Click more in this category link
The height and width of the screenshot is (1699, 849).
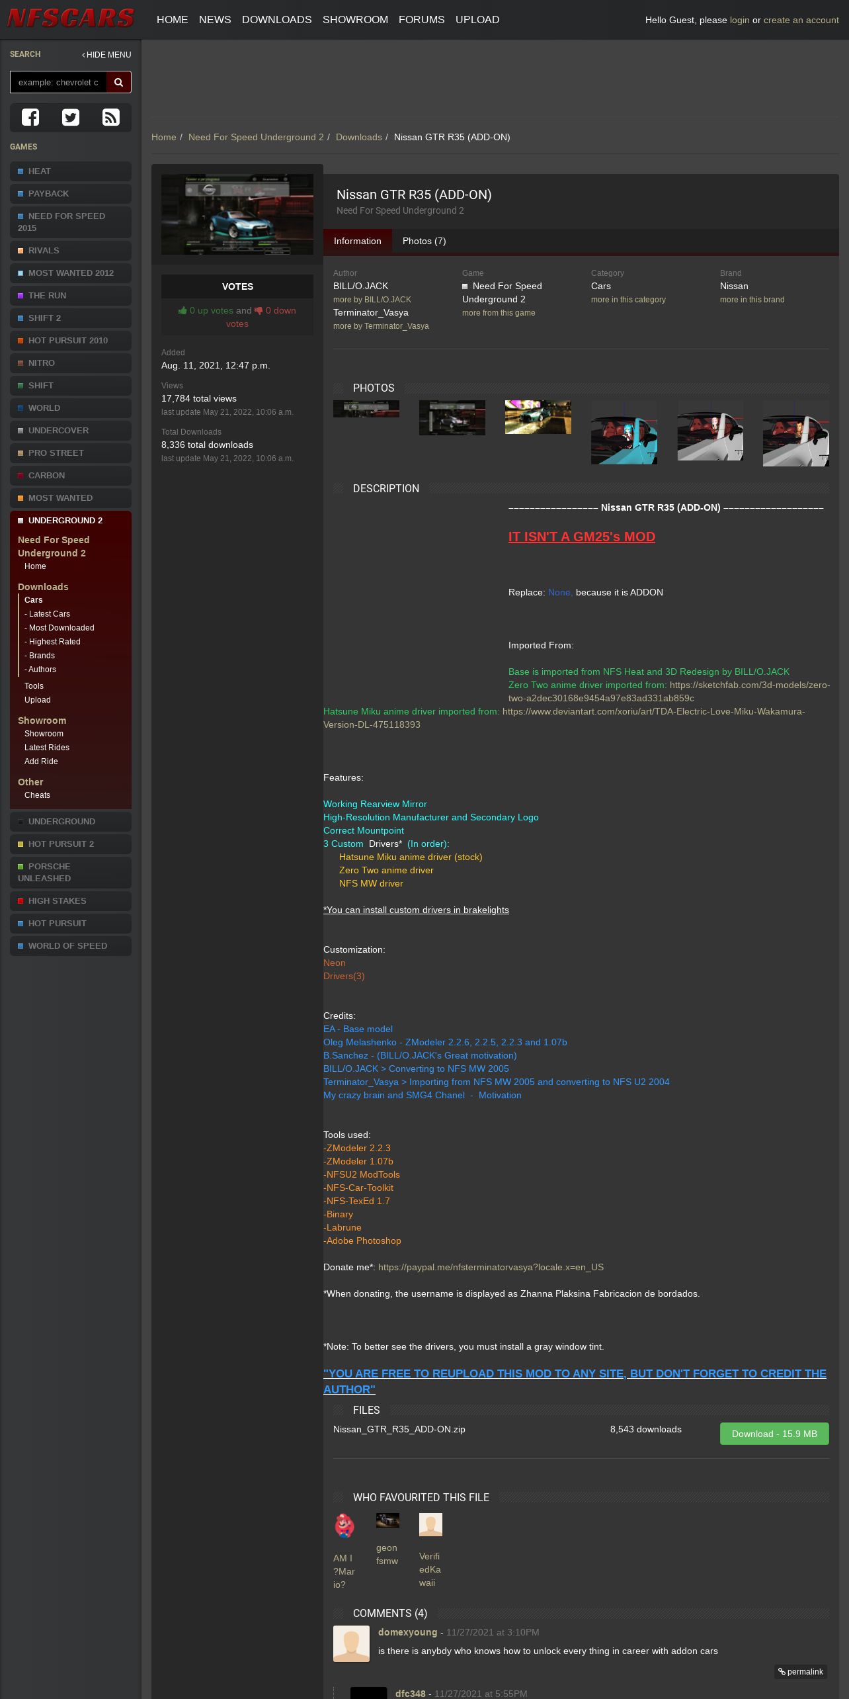[628, 300]
